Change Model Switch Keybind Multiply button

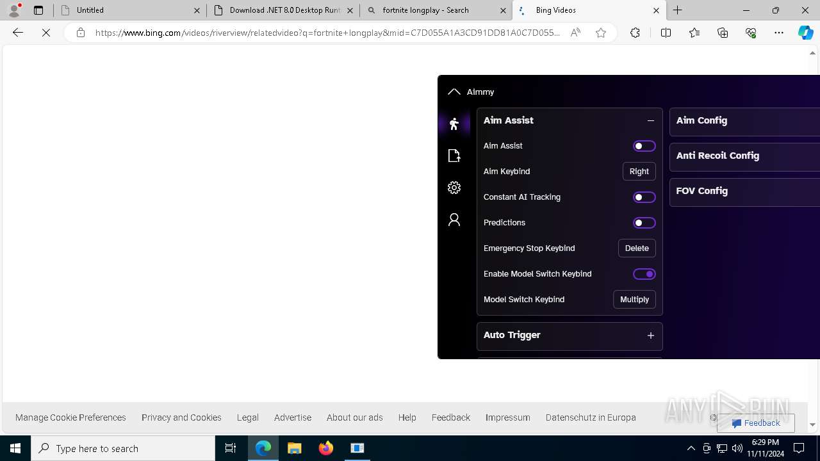(x=634, y=300)
